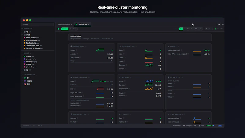Set refresh interval to 10s
This screenshot has height=138, width=245.
coord(192,29)
